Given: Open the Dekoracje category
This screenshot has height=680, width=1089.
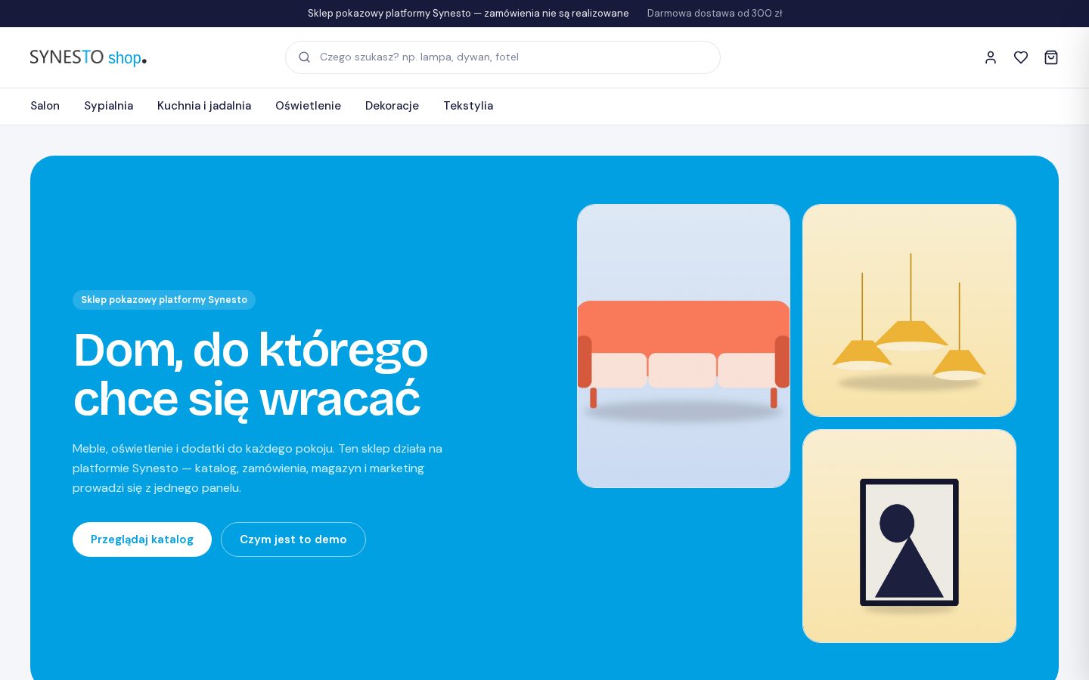Looking at the screenshot, I should [x=392, y=106].
